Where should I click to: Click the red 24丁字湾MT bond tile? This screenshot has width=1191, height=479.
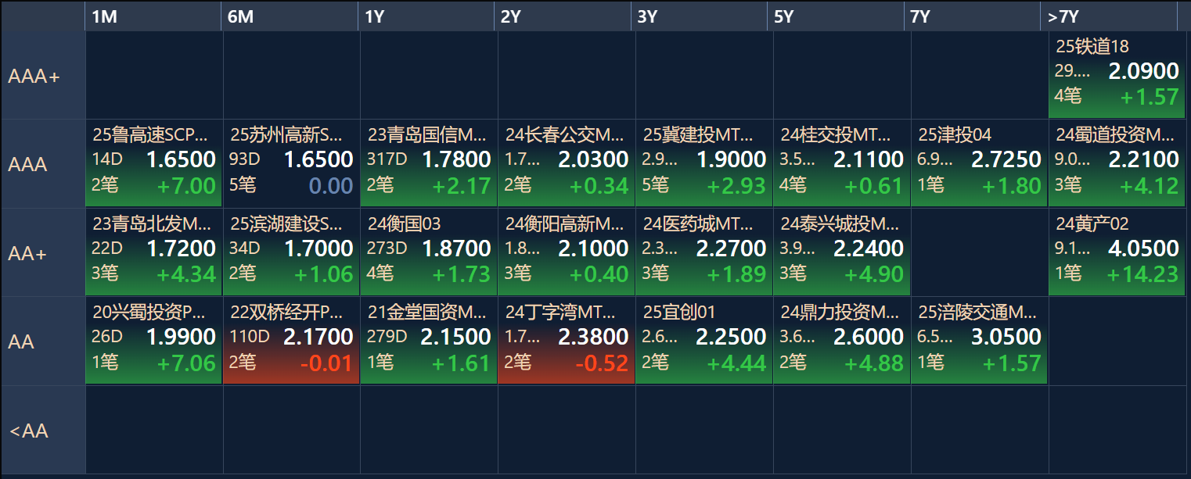(567, 341)
